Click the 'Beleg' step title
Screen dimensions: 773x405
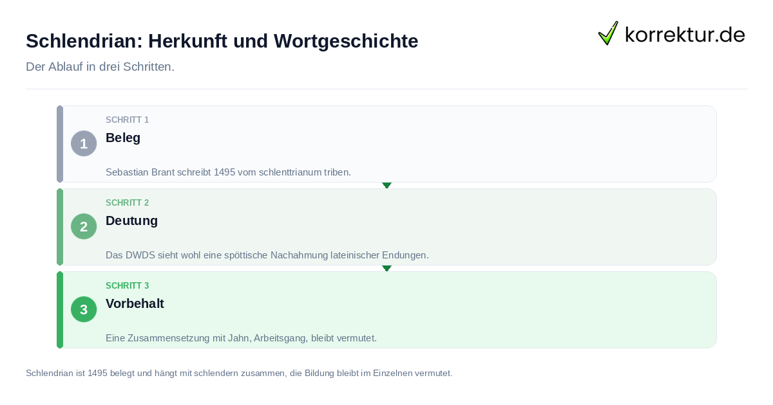[123, 138]
